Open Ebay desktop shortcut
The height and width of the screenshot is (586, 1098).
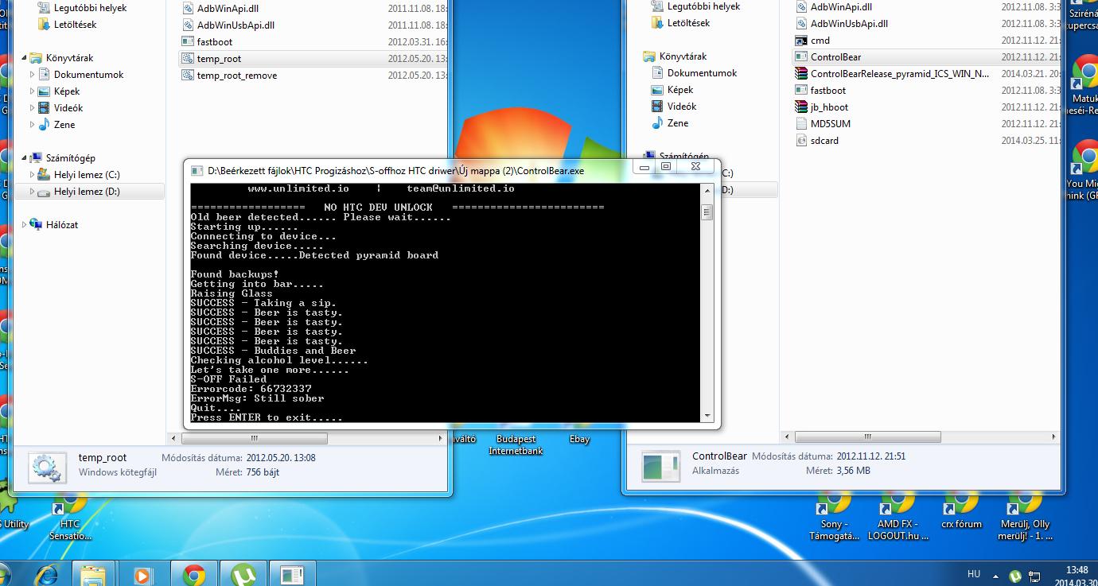coord(579,439)
